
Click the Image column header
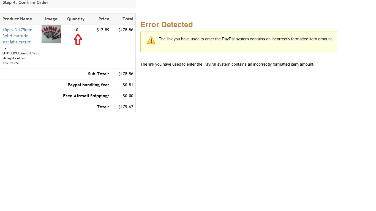51,19
